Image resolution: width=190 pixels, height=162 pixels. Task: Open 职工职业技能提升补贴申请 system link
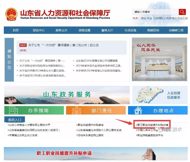point(153,125)
